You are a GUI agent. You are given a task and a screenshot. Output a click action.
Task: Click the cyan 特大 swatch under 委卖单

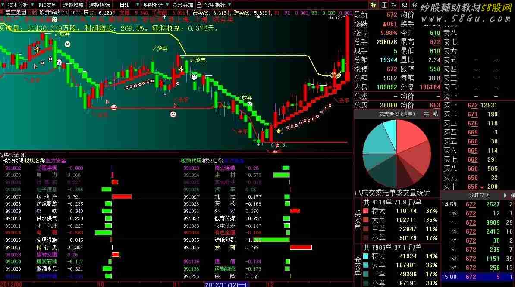tap(366, 256)
